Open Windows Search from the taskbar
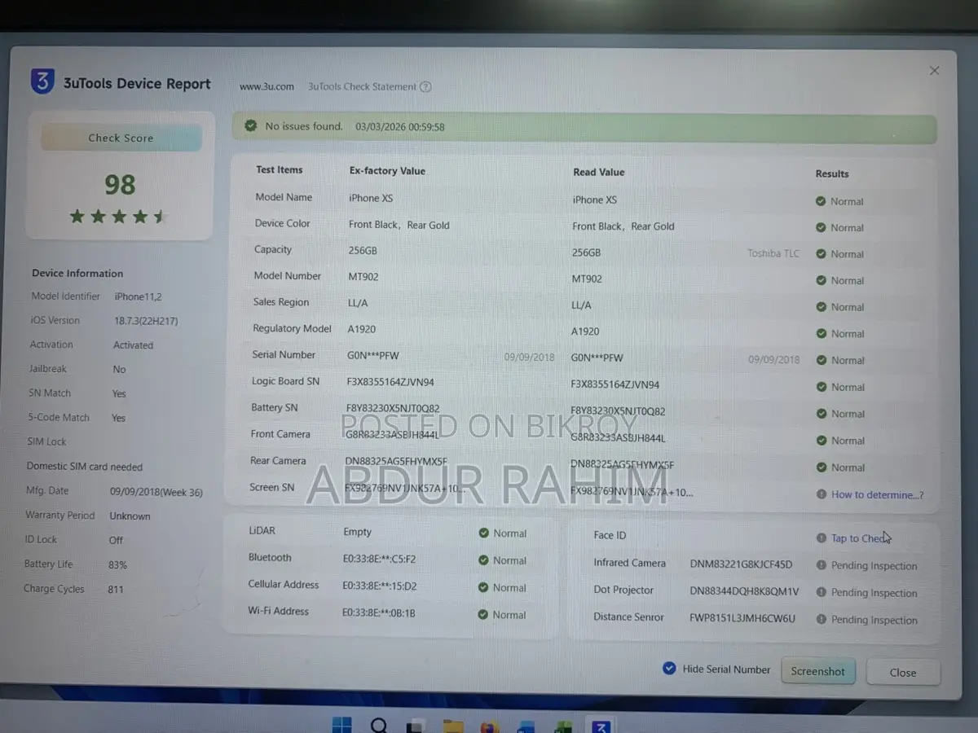The width and height of the screenshot is (978, 733). point(379,725)
